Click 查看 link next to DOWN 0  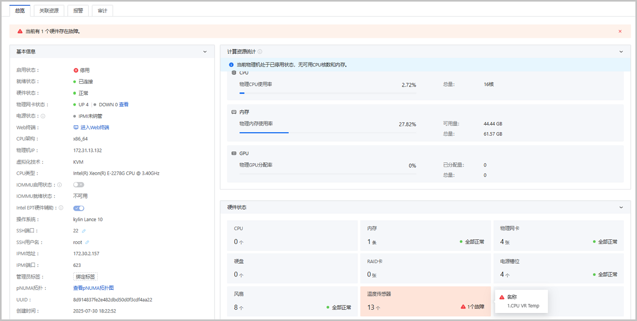pos(124,105)
